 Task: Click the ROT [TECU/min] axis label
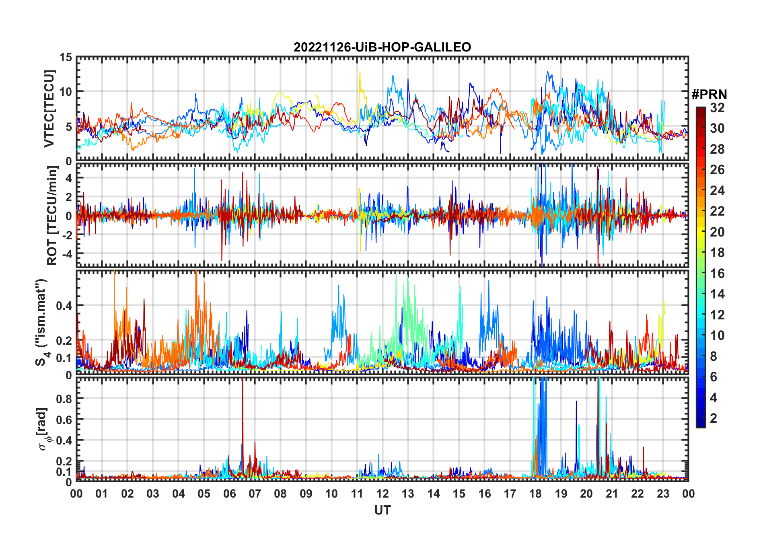[x=52, y=216]
